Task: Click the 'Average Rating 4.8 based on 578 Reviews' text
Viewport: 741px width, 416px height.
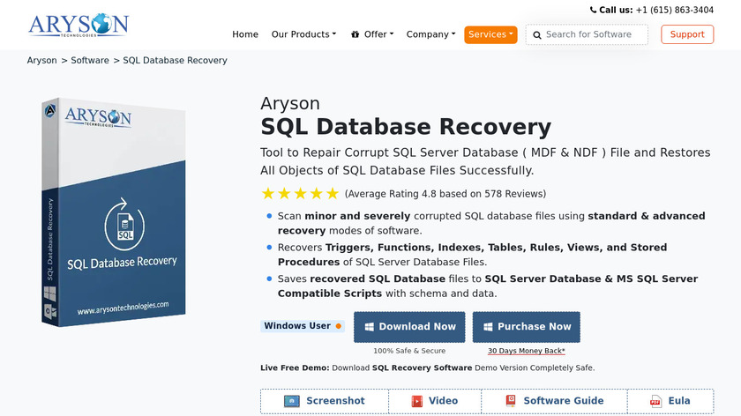Action: click(445, 194)
